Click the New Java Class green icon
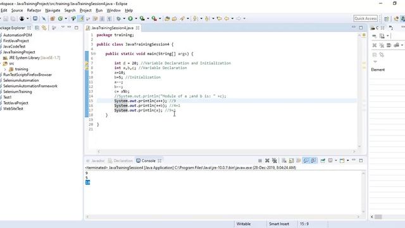Image resolution: width=405 pixels, height=228 pixels. pos(60,18)
